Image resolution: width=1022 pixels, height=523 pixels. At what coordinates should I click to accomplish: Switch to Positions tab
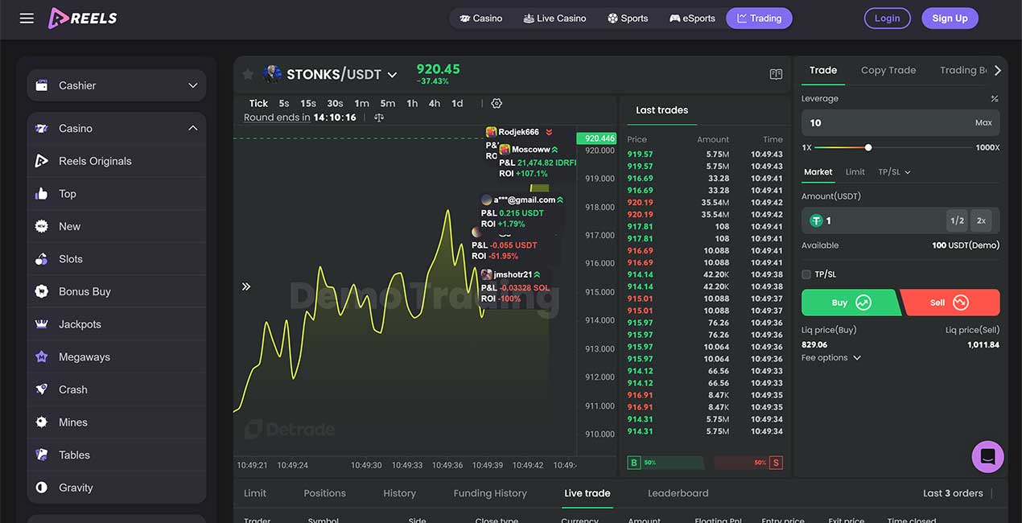point(325,493)
